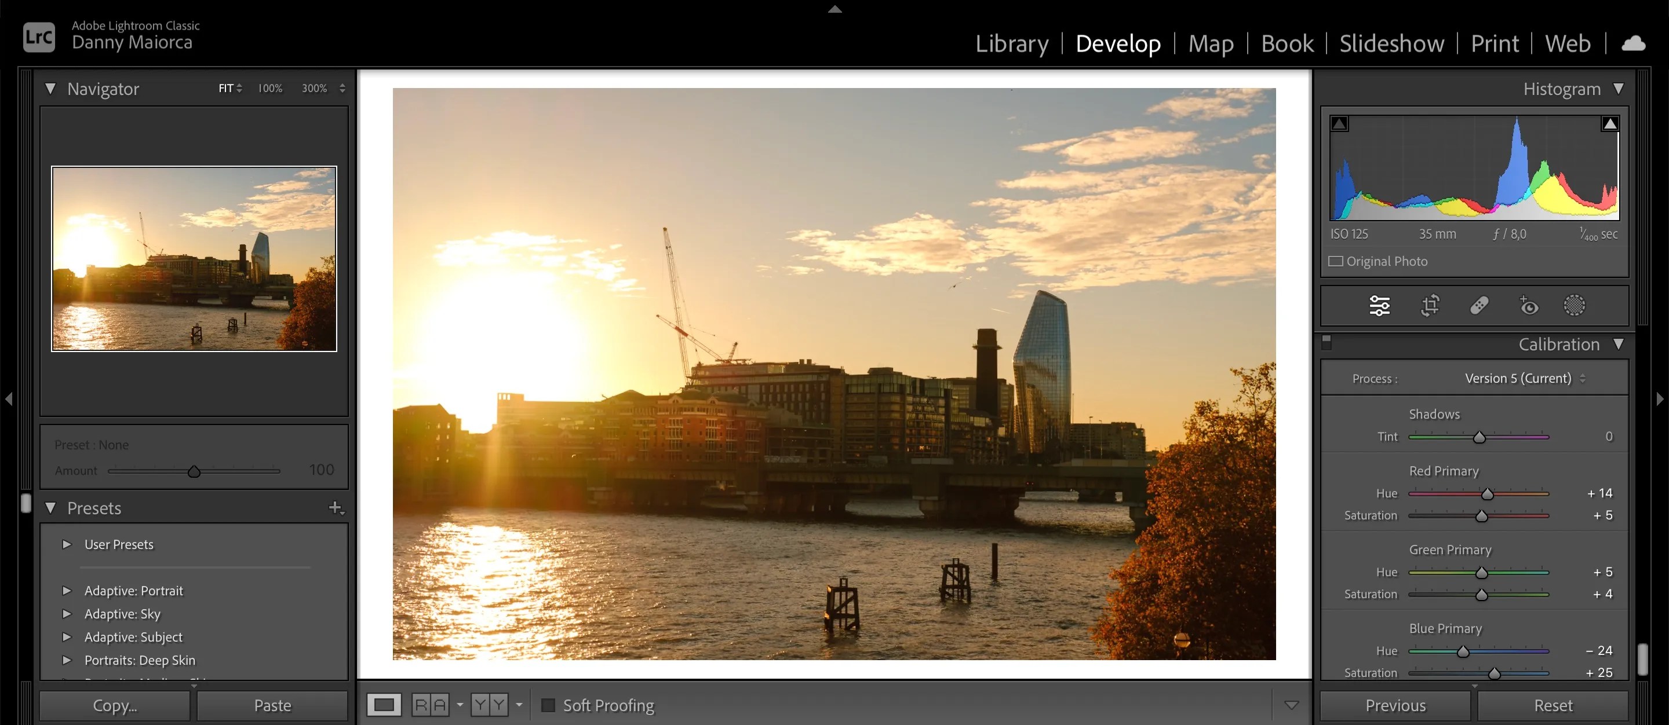Viewport: 1669px width, 725px height.
Task: Select the Crop Overlay tool
Action: point(1430,305)
